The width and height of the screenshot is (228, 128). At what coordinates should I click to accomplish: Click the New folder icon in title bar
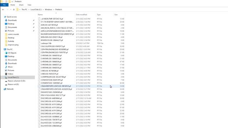coord(10,1)
